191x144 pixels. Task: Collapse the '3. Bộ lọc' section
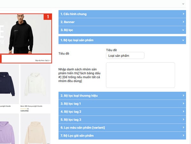tap(122, 30)
